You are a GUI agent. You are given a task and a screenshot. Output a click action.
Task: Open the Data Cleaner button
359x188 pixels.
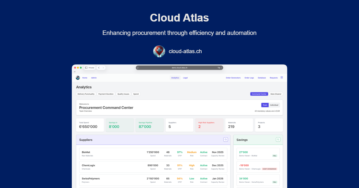(276, 94)
